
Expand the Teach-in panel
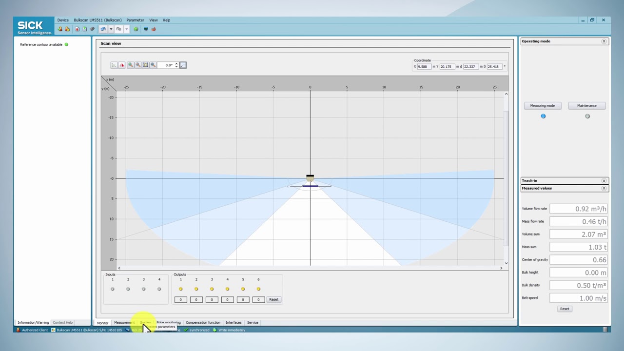[x=604, y=180]
